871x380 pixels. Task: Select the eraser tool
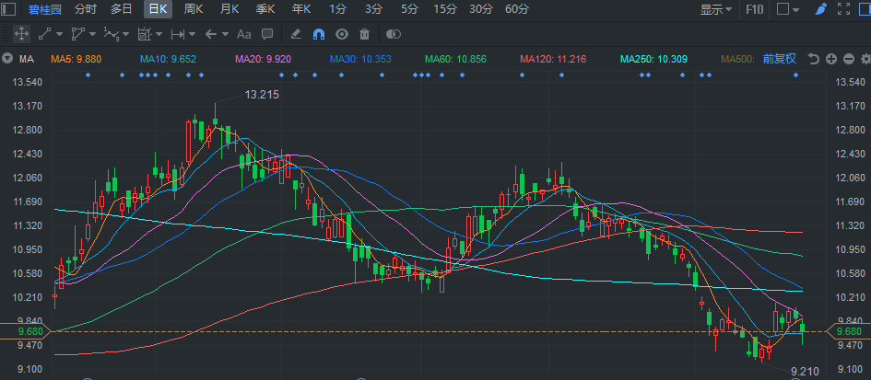click(296, 34)
